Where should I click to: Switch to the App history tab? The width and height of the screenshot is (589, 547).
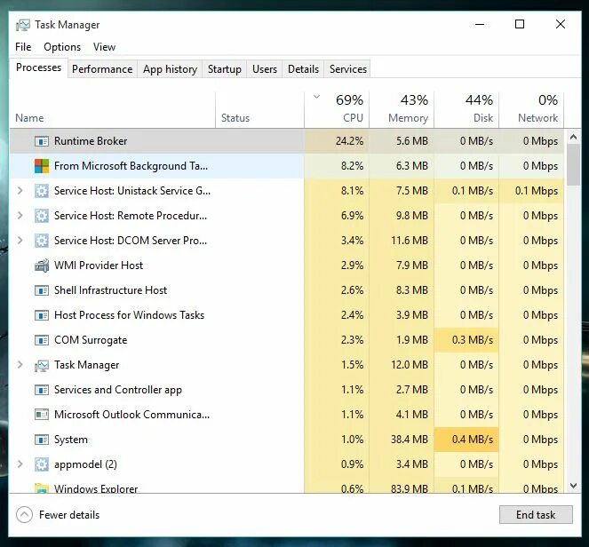coord(170,69)
